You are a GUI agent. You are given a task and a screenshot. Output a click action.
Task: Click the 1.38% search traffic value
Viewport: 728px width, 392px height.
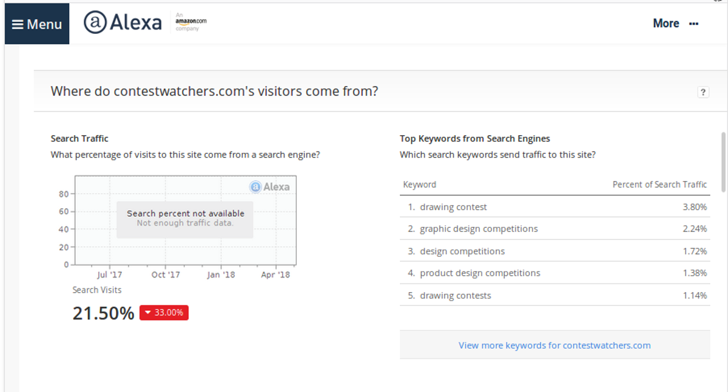(x=695, y=273)
